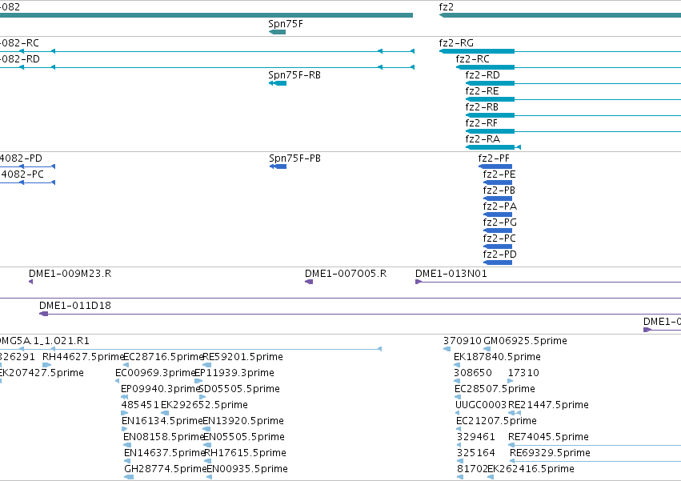The width and height of the screenshot is (681, 481).
Task: Select the fz2-PA protein feature
Action: click(x=498, y=214)
